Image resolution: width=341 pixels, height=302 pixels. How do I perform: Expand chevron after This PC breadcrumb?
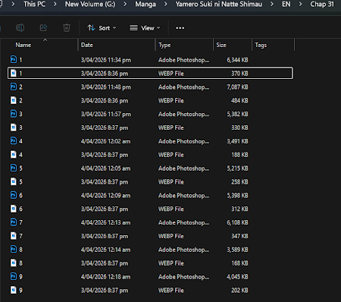[x=55, y=4]
